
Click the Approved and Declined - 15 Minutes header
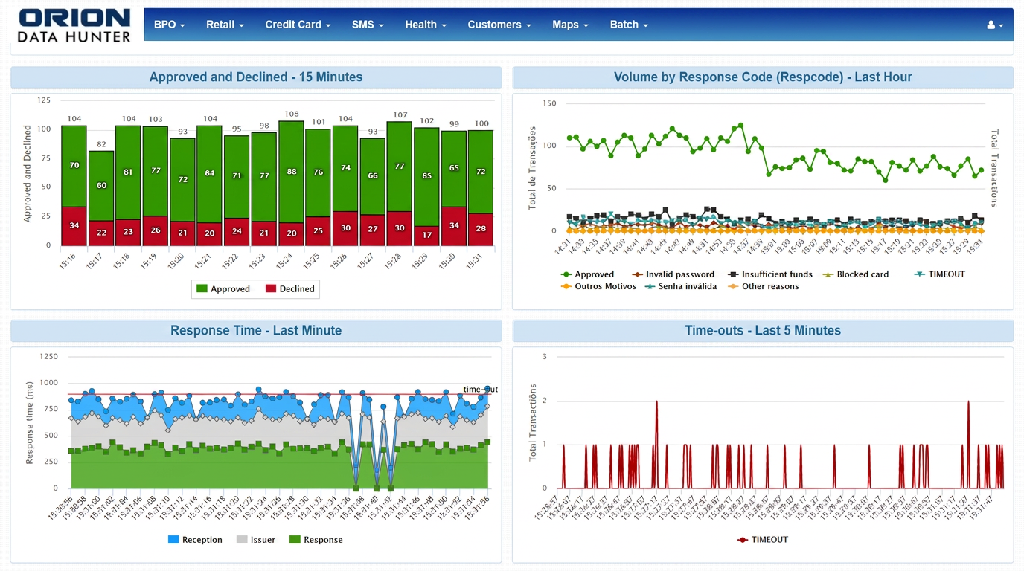(x=256, y=77)
